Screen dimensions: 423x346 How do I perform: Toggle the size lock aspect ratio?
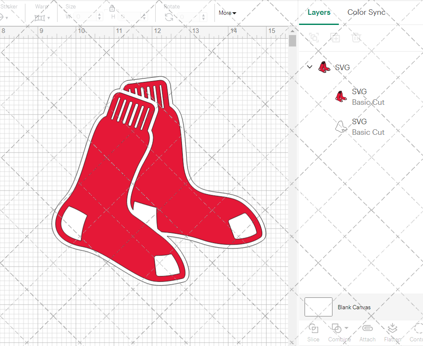pyautogui.click(x=112, y=8)
